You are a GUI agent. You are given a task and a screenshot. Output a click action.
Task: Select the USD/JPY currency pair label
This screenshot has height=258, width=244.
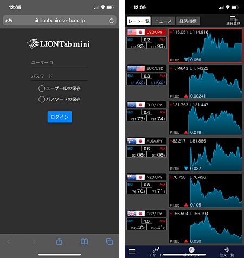(x=155, y=33)
